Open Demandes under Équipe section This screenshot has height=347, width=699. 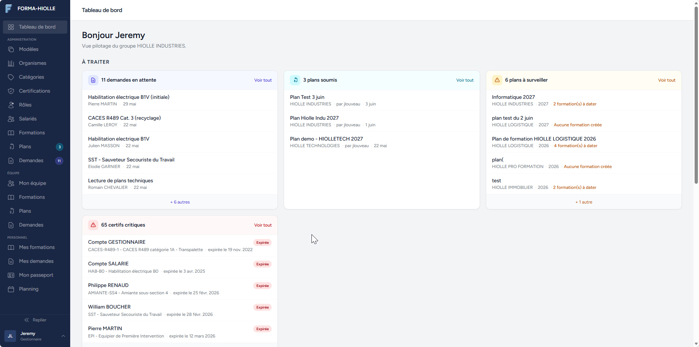click(35, 225)
